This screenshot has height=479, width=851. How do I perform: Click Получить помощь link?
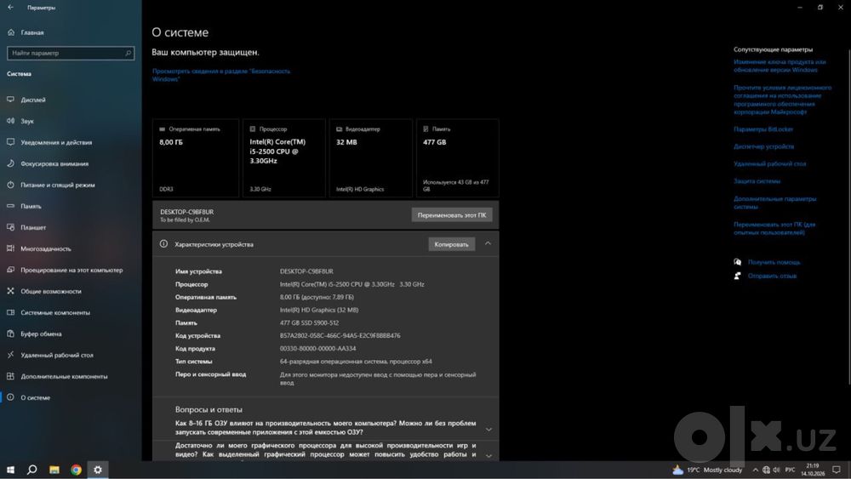(774, 262)
